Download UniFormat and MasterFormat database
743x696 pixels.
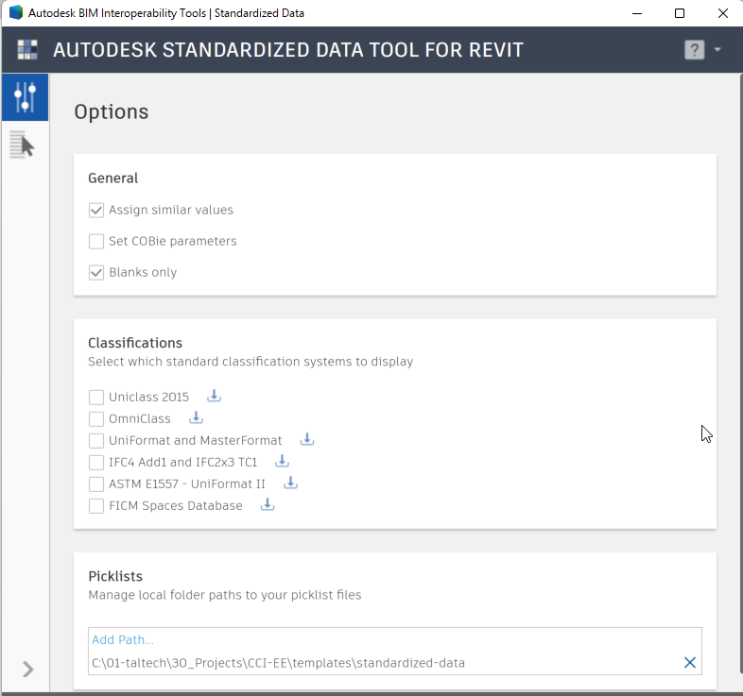pos(307,439)
